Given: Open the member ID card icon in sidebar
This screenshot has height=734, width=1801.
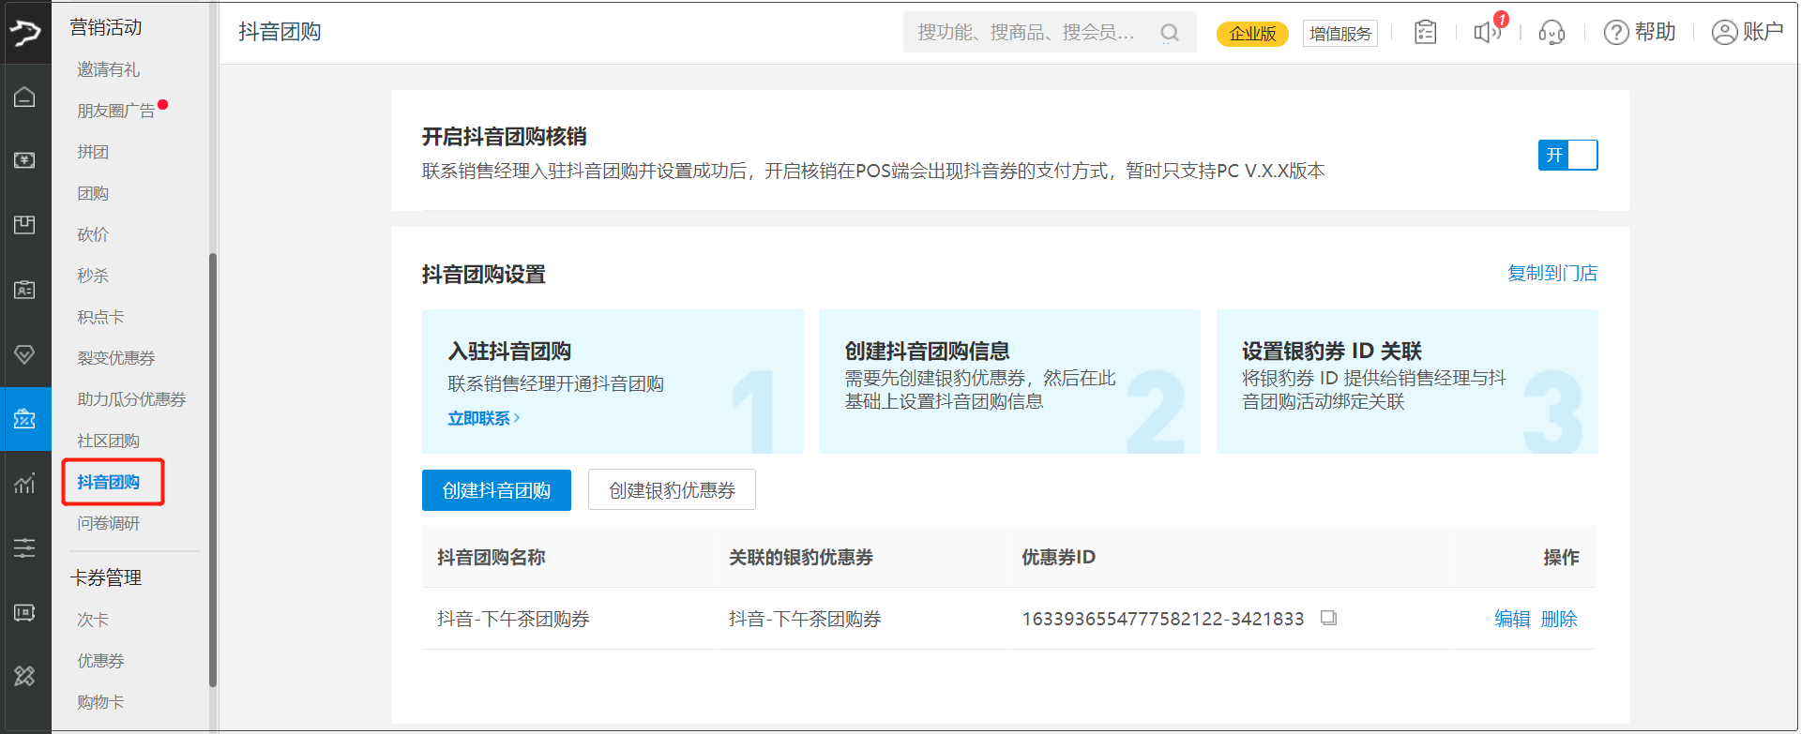Looking at the screenshot, I should click(x=25, y=290).
